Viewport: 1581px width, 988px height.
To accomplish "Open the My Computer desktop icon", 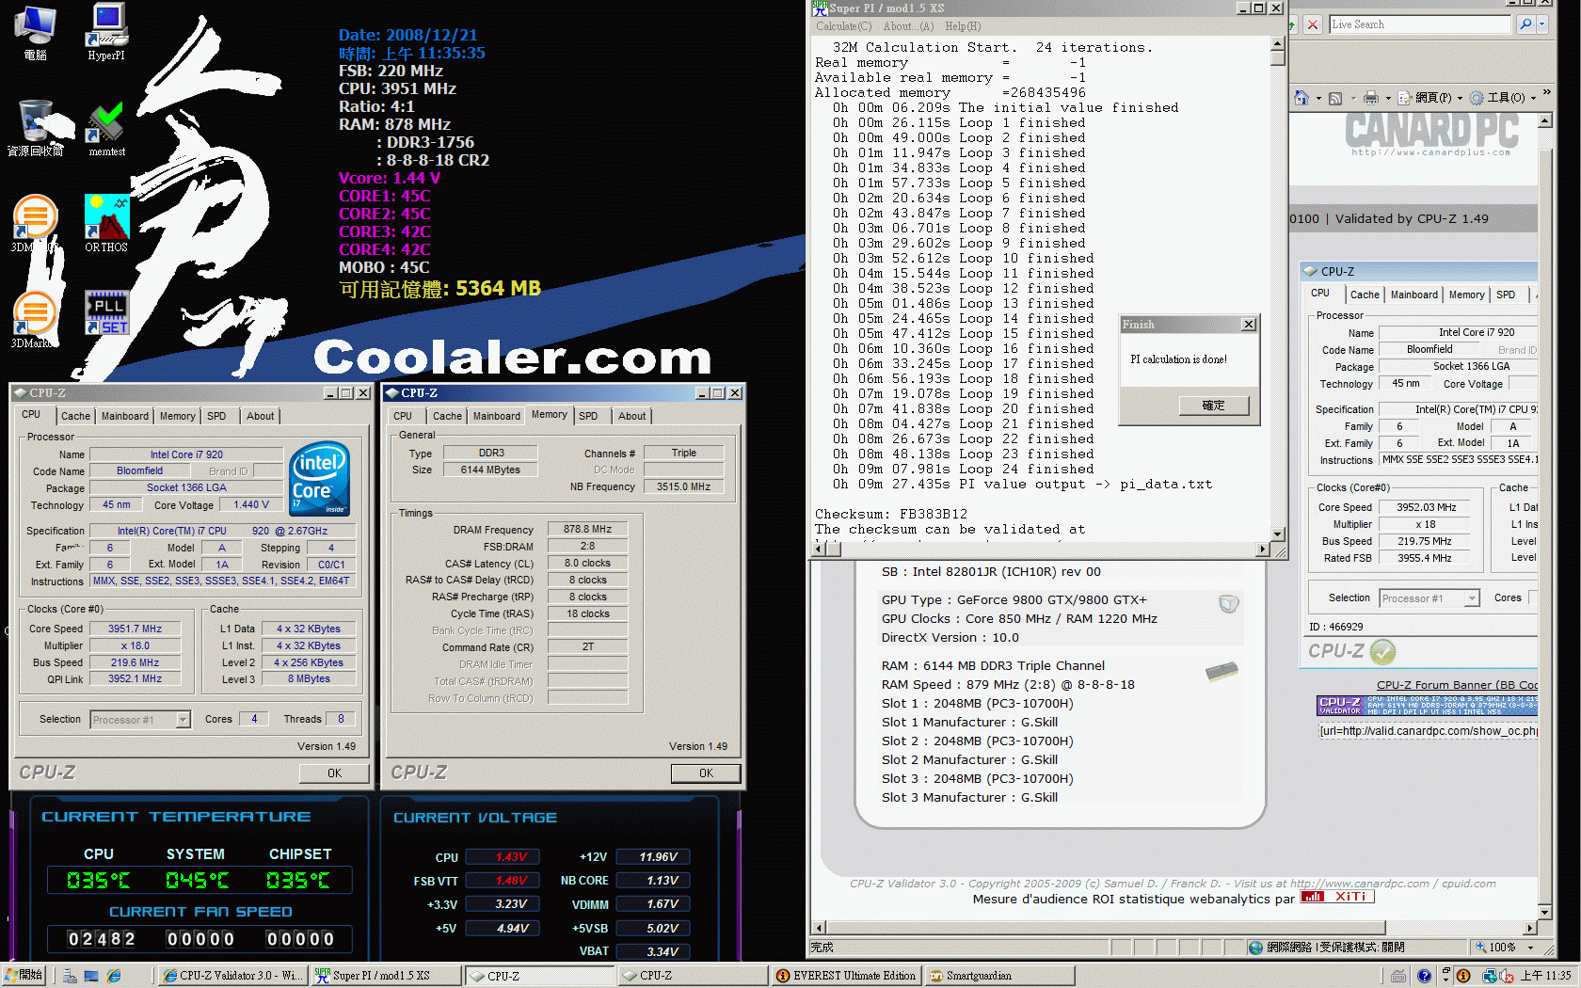I will pos(36,32).
